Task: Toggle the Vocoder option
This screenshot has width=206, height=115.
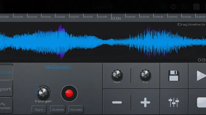Action: coord(76,109)
